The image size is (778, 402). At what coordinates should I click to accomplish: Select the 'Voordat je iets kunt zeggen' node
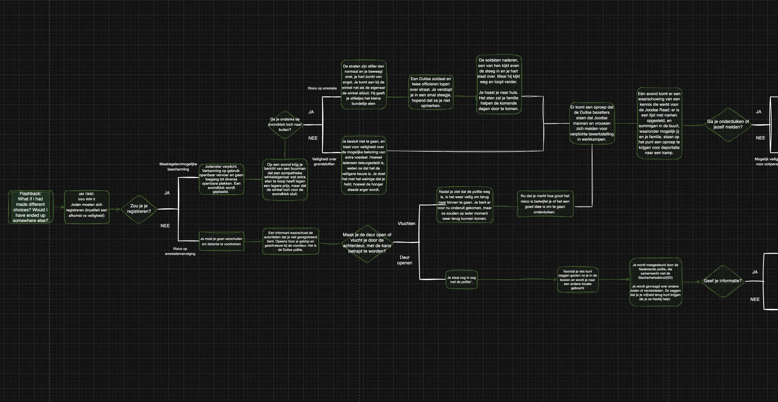[x=577, y=280]
